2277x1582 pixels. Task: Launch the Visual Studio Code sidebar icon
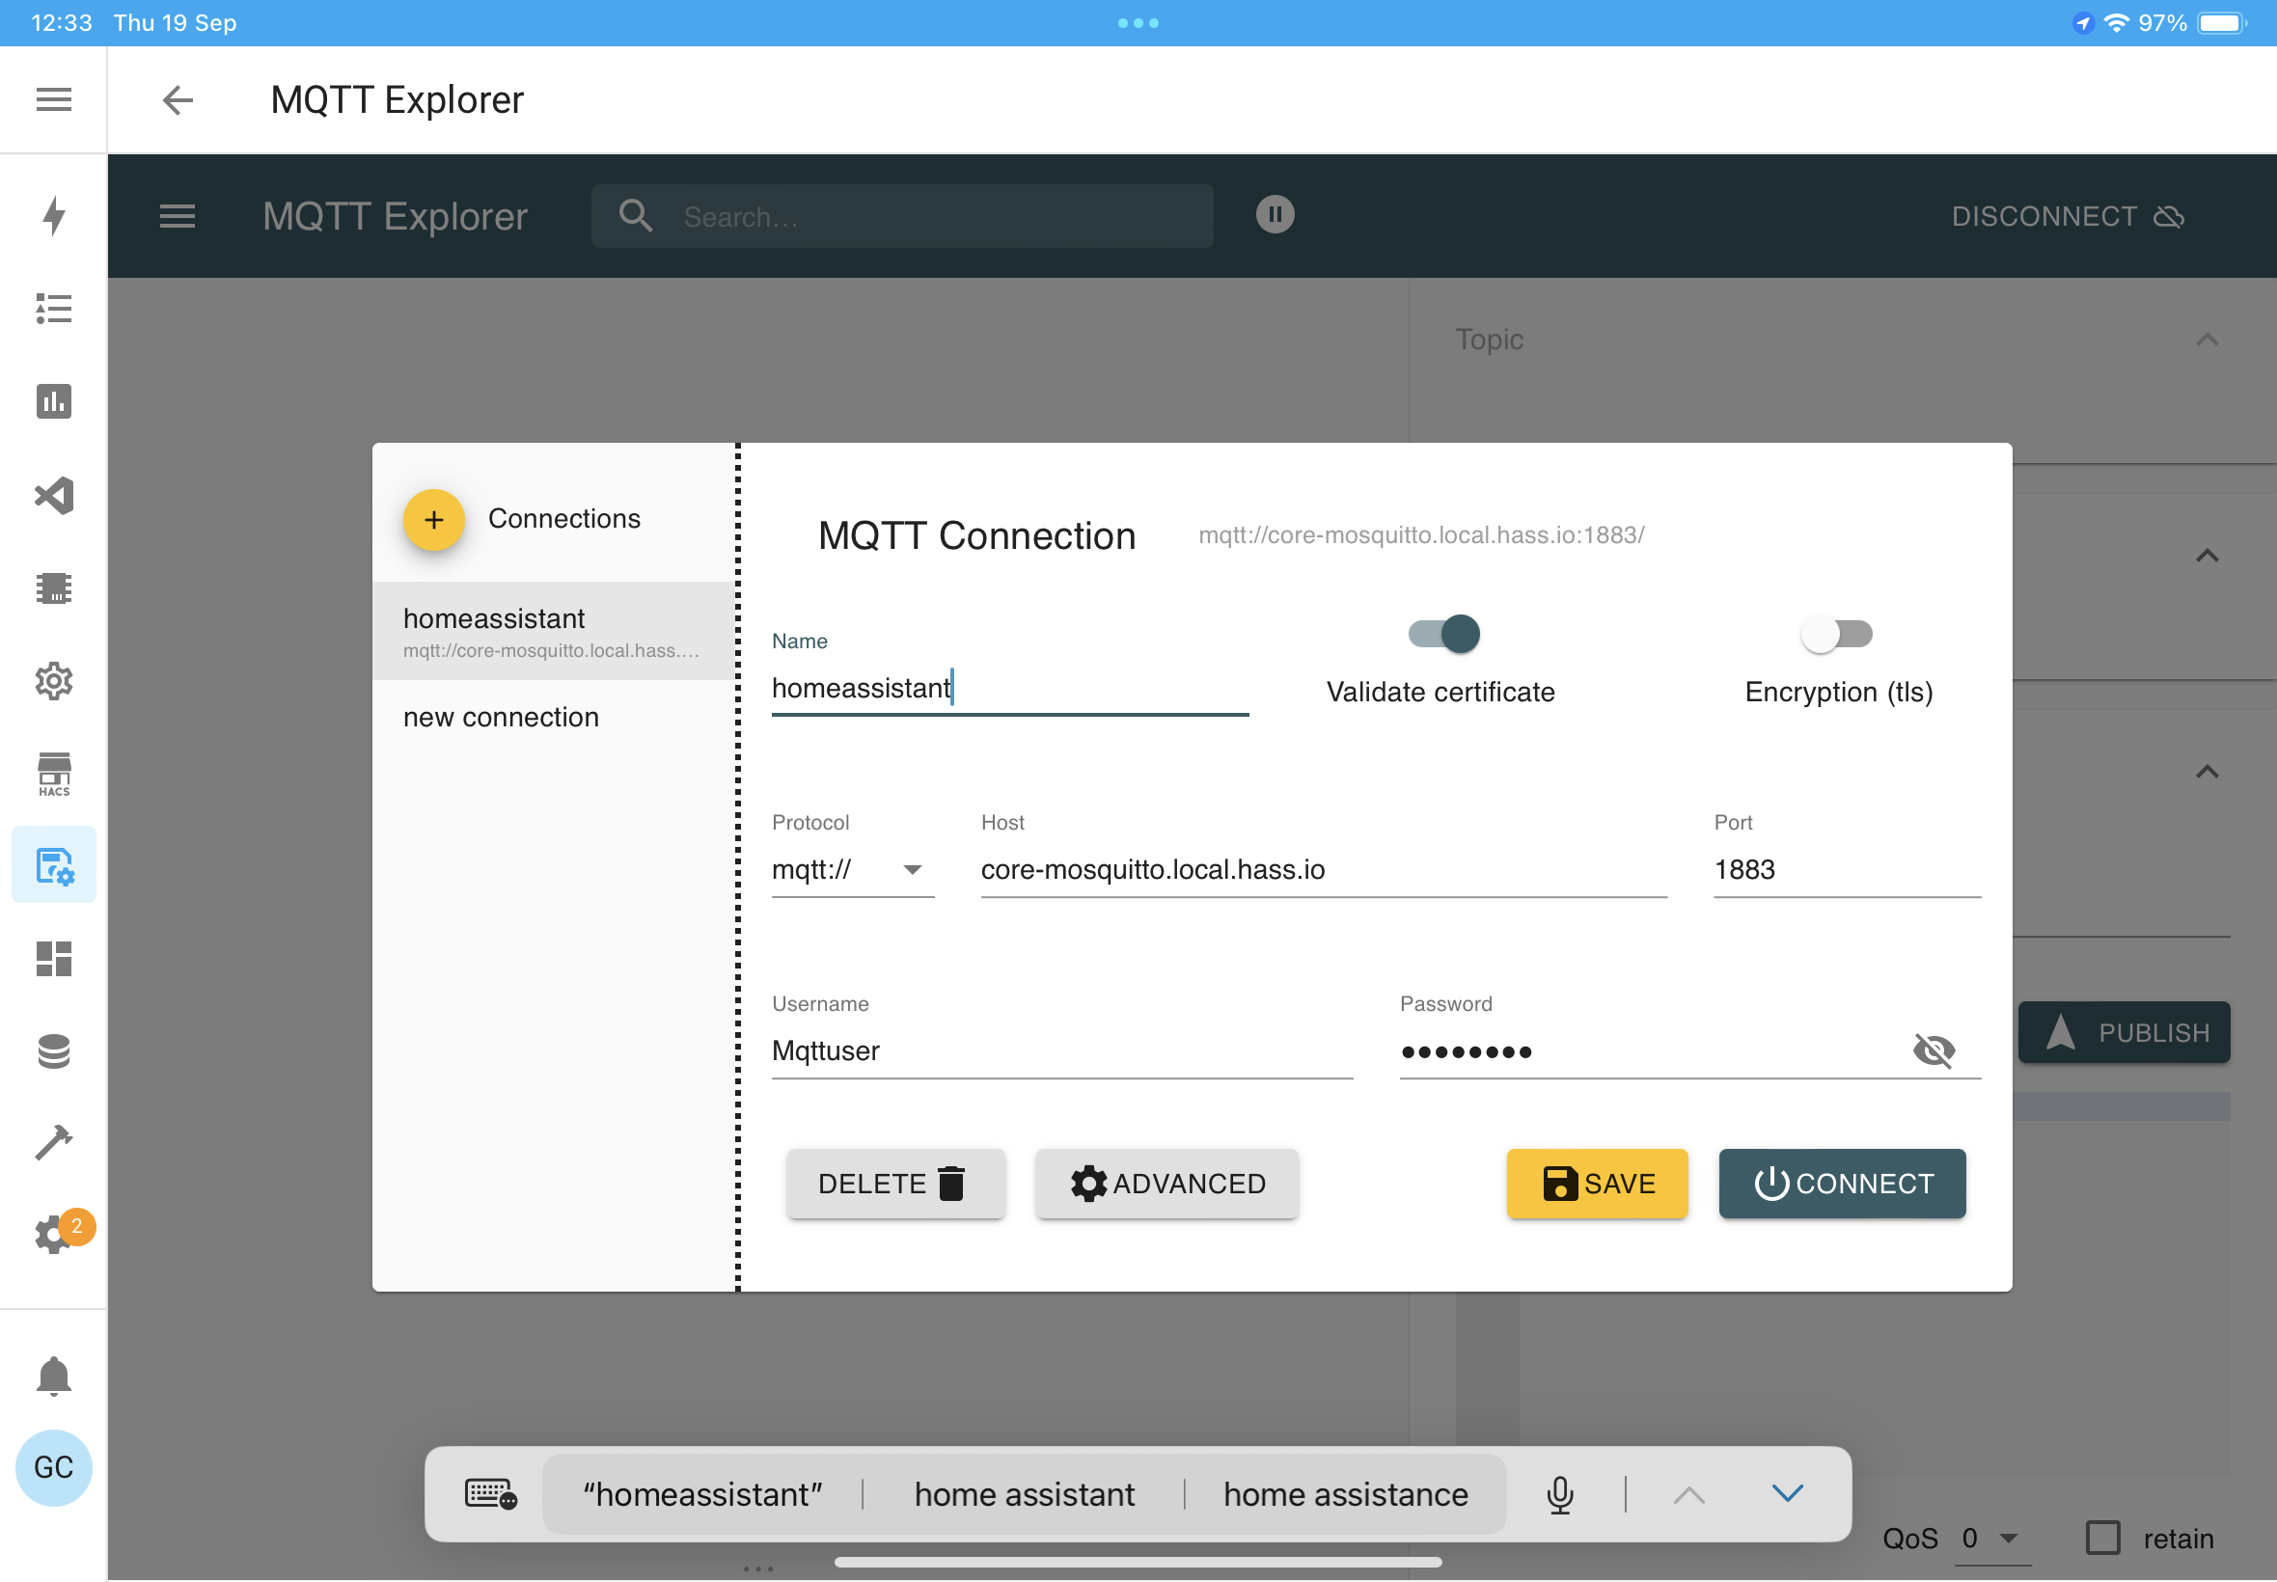click(x=53, y=496)
